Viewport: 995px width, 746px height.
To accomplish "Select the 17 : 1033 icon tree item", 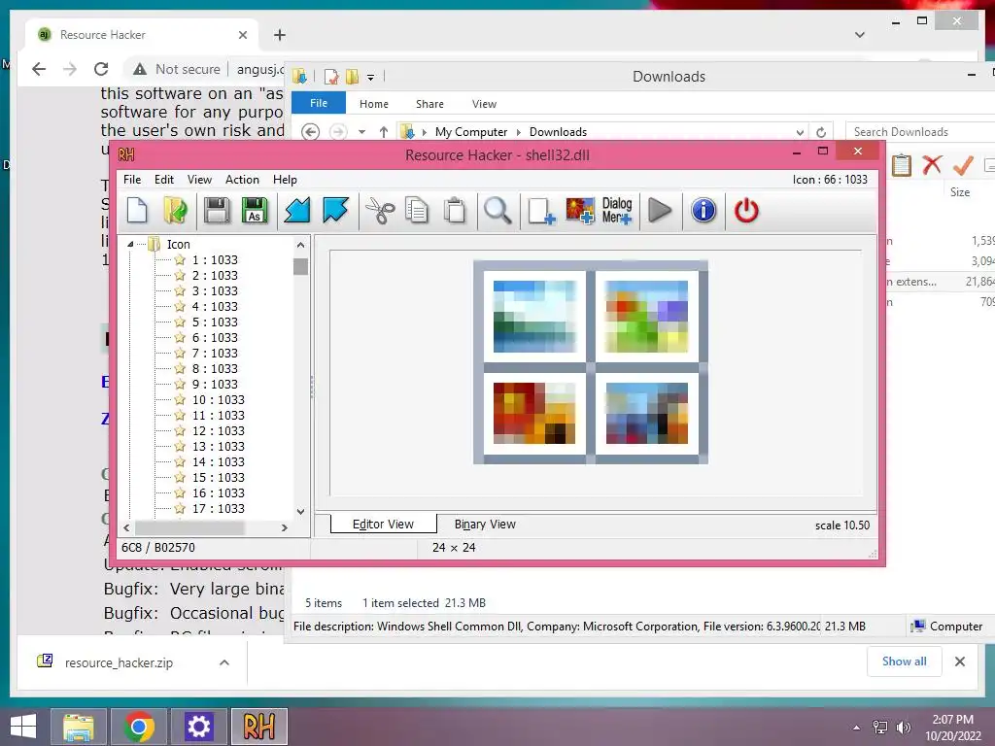I will [x=218, y=508].
